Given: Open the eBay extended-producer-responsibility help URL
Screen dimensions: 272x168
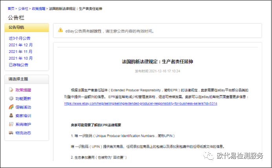Looking at the screenshot, I should pyautogui.click(x=141, y=104).
